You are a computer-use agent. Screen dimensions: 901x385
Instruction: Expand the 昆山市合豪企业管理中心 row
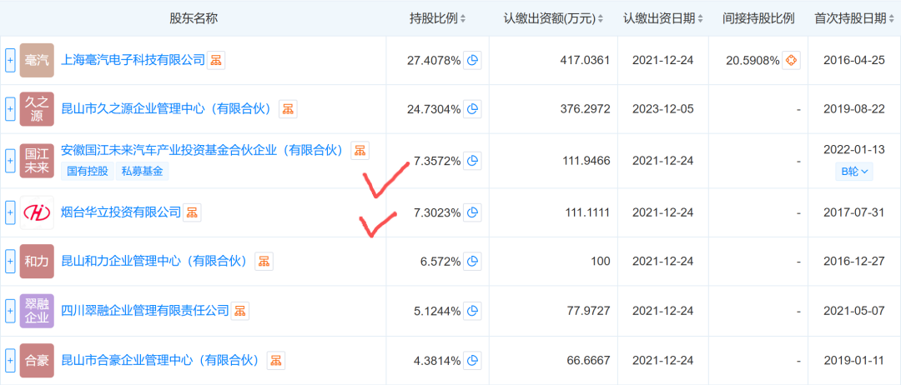(x=10, y=360)
